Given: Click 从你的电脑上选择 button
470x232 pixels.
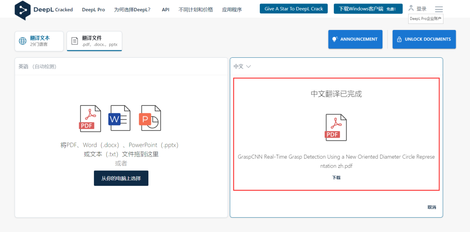Looking at the screenshot, I should point(121,178).
